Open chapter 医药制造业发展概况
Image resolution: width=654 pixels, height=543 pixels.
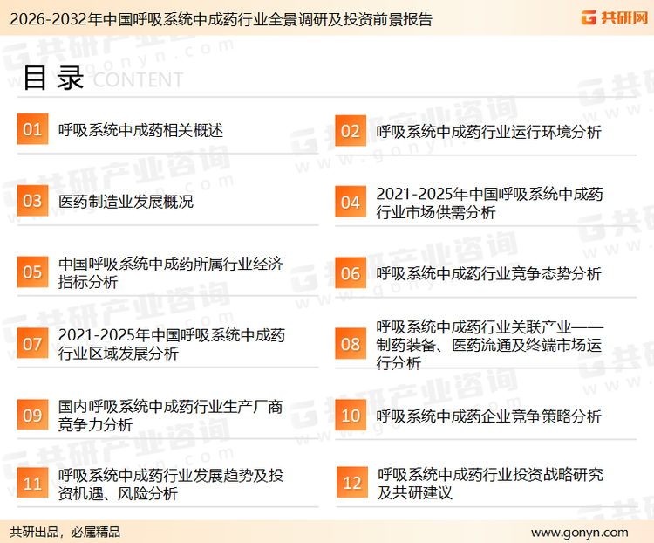pyautogui.click(x=126, y=202)
